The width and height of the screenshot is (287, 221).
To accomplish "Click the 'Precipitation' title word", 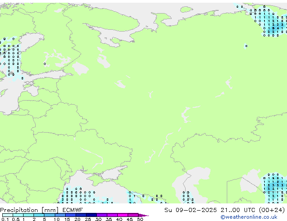I will click(19, 210).
